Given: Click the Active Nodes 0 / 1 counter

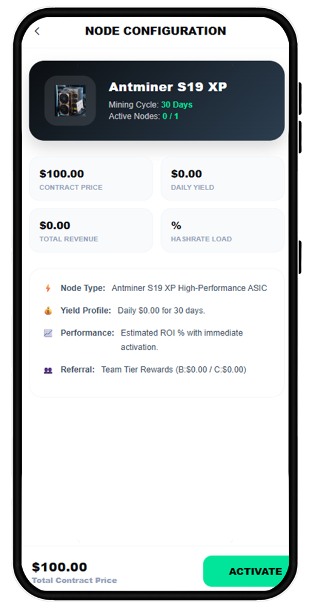Looking at the screenshot, I should pyautogui.click(x=169, y=116).
